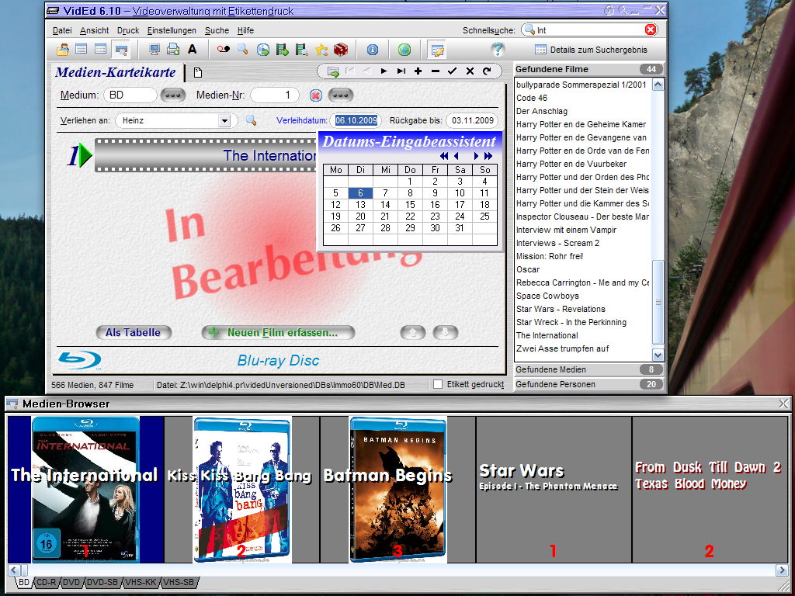This screenshot has width=795, height=596.
Task: Jump forward one year in date assistant
Action: tap(488, 155)
